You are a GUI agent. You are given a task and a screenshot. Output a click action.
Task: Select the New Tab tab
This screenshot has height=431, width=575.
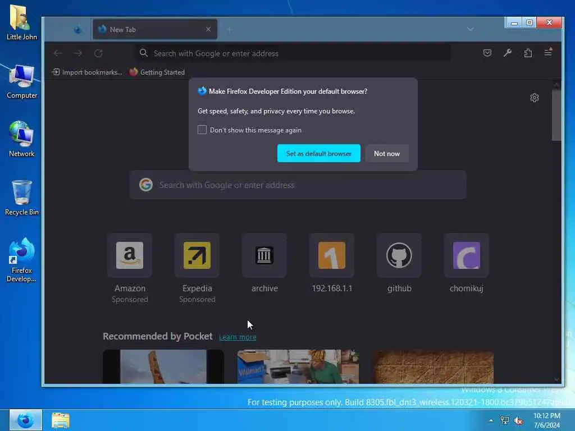click(155, 29)
